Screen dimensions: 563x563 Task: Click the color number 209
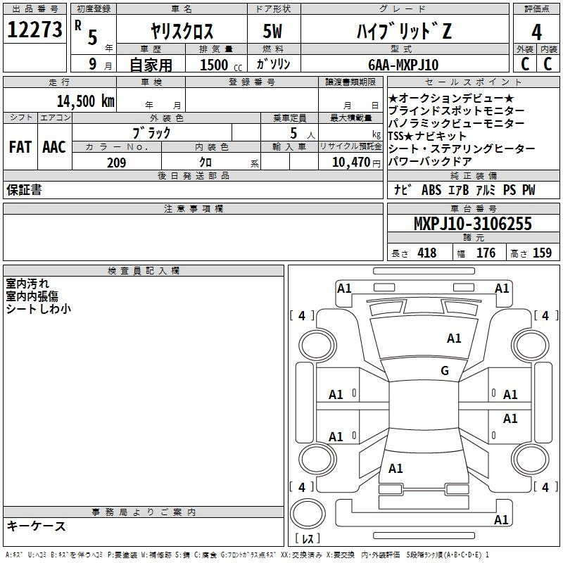pyautogui.click(x=116, y=163)
